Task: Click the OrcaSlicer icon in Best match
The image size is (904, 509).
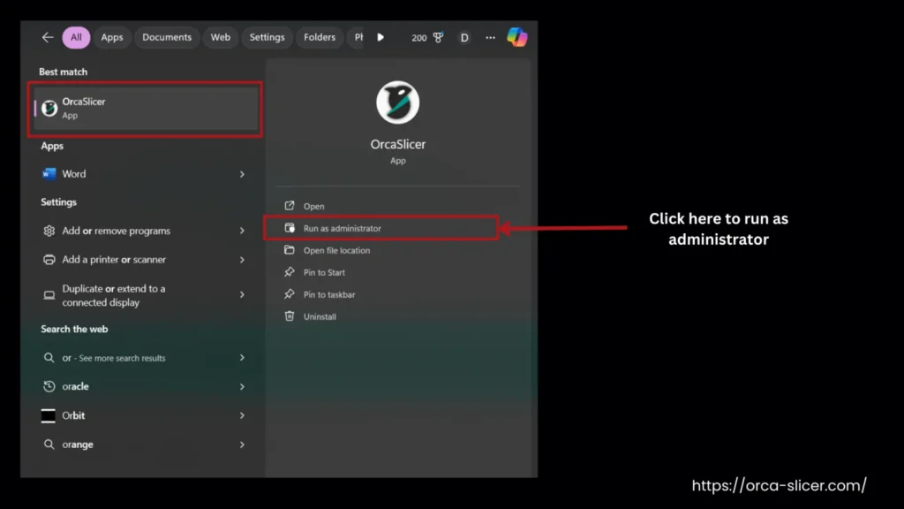Action: pos(49,109)
